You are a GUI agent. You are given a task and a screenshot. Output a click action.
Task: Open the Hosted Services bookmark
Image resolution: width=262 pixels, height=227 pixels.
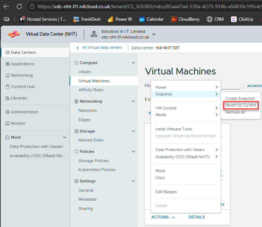[x=42, y=19]
